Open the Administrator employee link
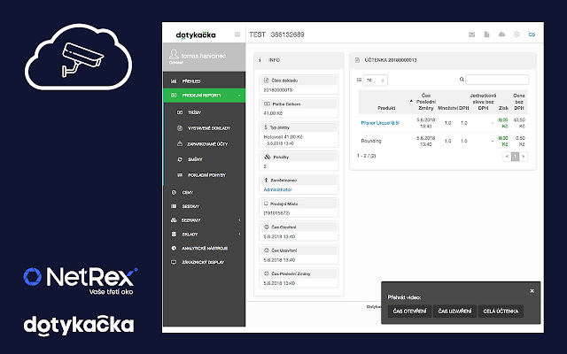This screenshot has width=567, height=354. [x=277, y=189]
